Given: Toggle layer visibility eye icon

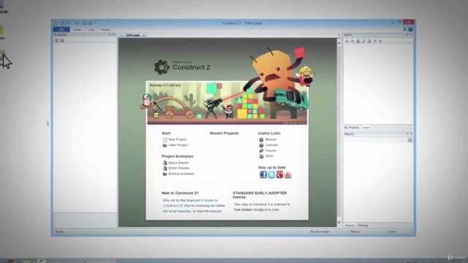Looking at the screenshot, I should (352, 41).
